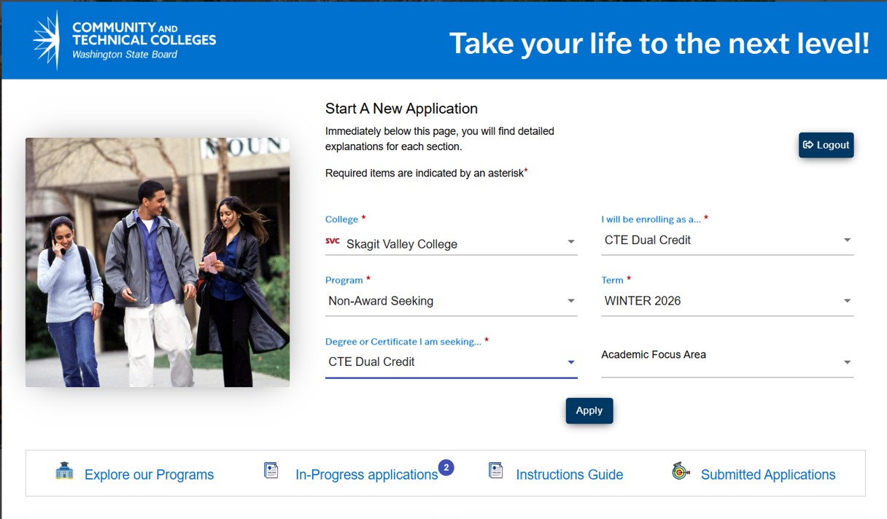Open the Term dropdown showing WINTER 2026
This screenshot has width=887, height=519.
pyautogui.click(x=848, y=300)
